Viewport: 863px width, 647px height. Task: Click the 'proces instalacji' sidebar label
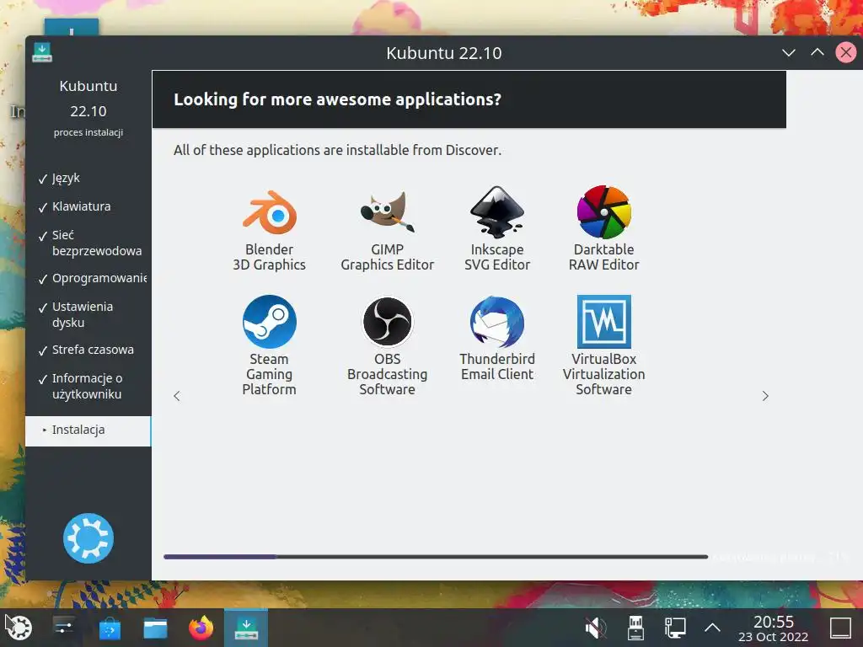[88, 132]
